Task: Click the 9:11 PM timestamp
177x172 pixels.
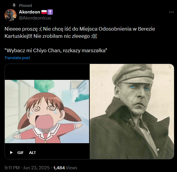Action: coord(12,168)
